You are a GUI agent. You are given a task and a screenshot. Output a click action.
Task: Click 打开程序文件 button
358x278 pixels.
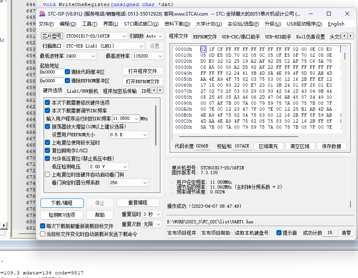click(143, 71)
